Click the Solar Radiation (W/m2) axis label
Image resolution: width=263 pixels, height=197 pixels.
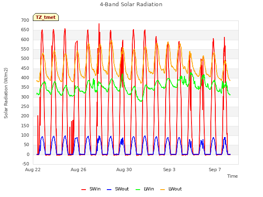tap(6, 93)
